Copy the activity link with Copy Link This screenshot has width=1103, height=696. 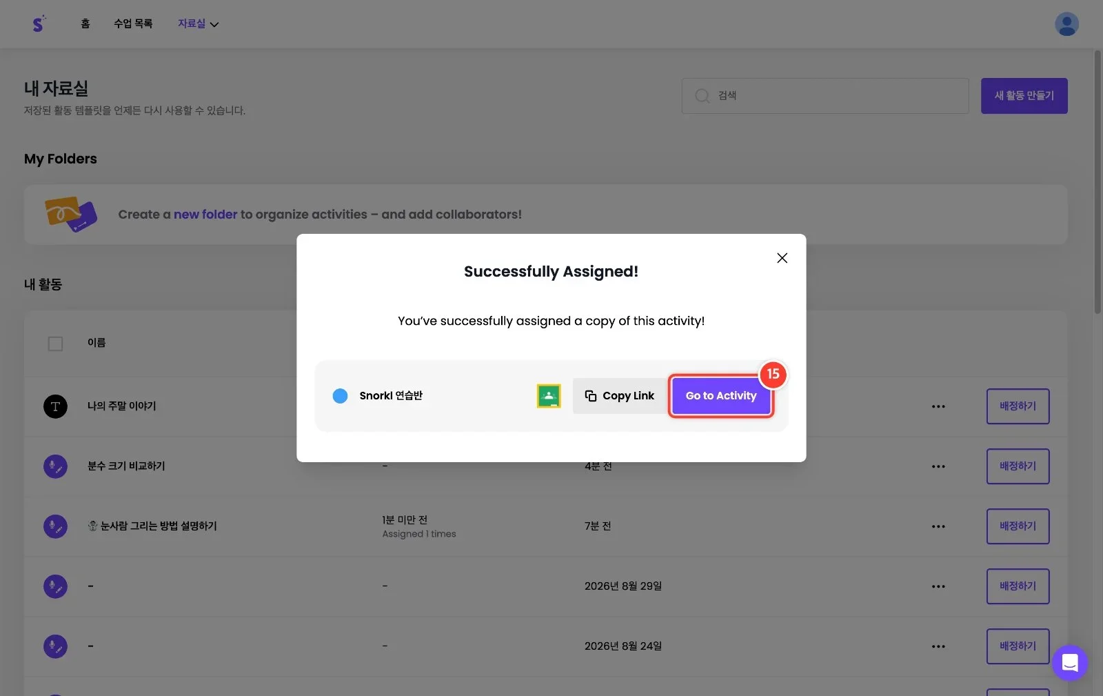pos(619,396)
